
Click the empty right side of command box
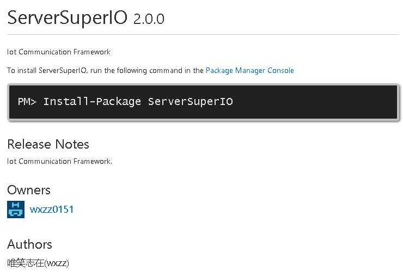tap(327, 102)
